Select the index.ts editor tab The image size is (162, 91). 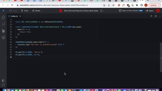(x=14, y=16)
